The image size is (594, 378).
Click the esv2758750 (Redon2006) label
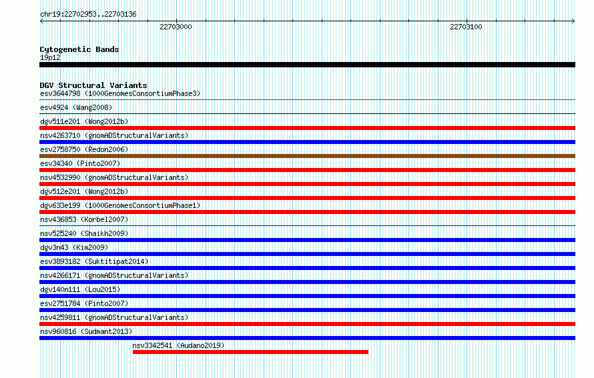[x=84, y=149]
